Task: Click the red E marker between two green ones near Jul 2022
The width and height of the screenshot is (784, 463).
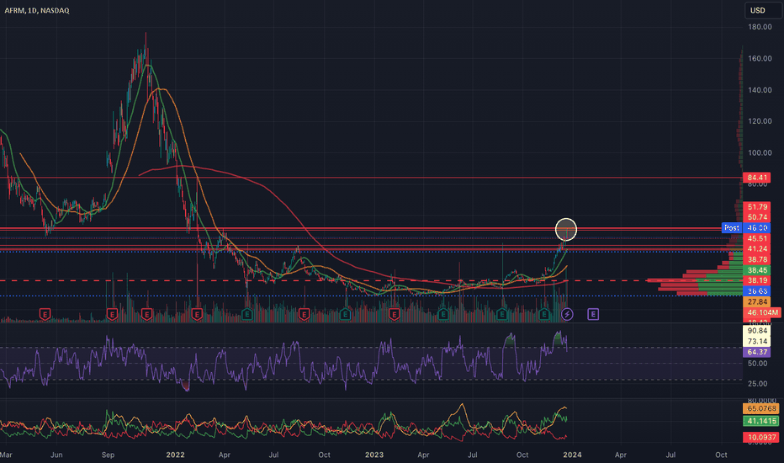Action: click(304, 314)
